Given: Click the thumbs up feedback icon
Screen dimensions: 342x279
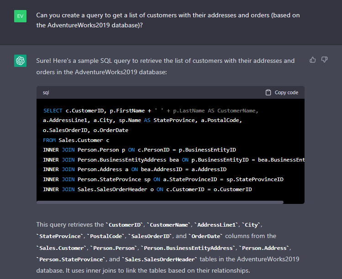Looking at the screenshot, I should (x=313, y=60).
